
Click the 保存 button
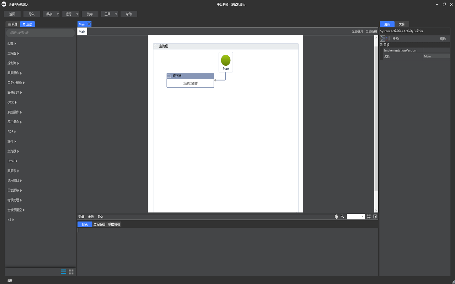49,14
